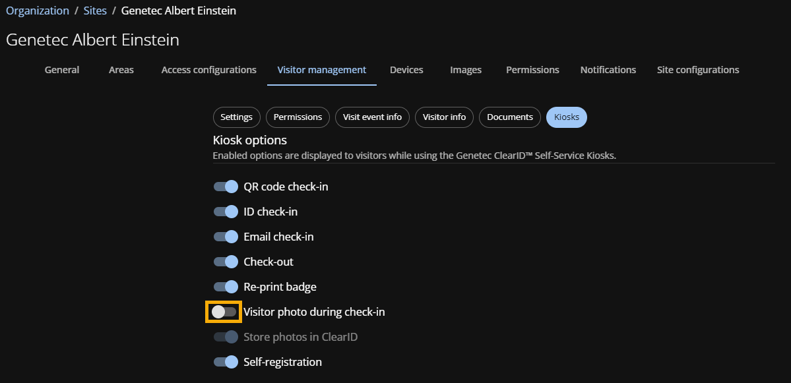Open the Areas tab

(121, 70)
